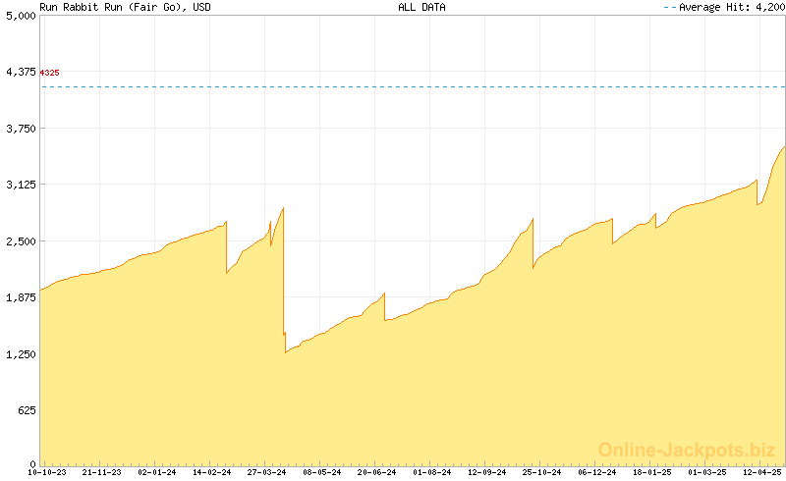Click the dashed blue average hit line
The image size is (786, 481).
click(x=393, y=87)
